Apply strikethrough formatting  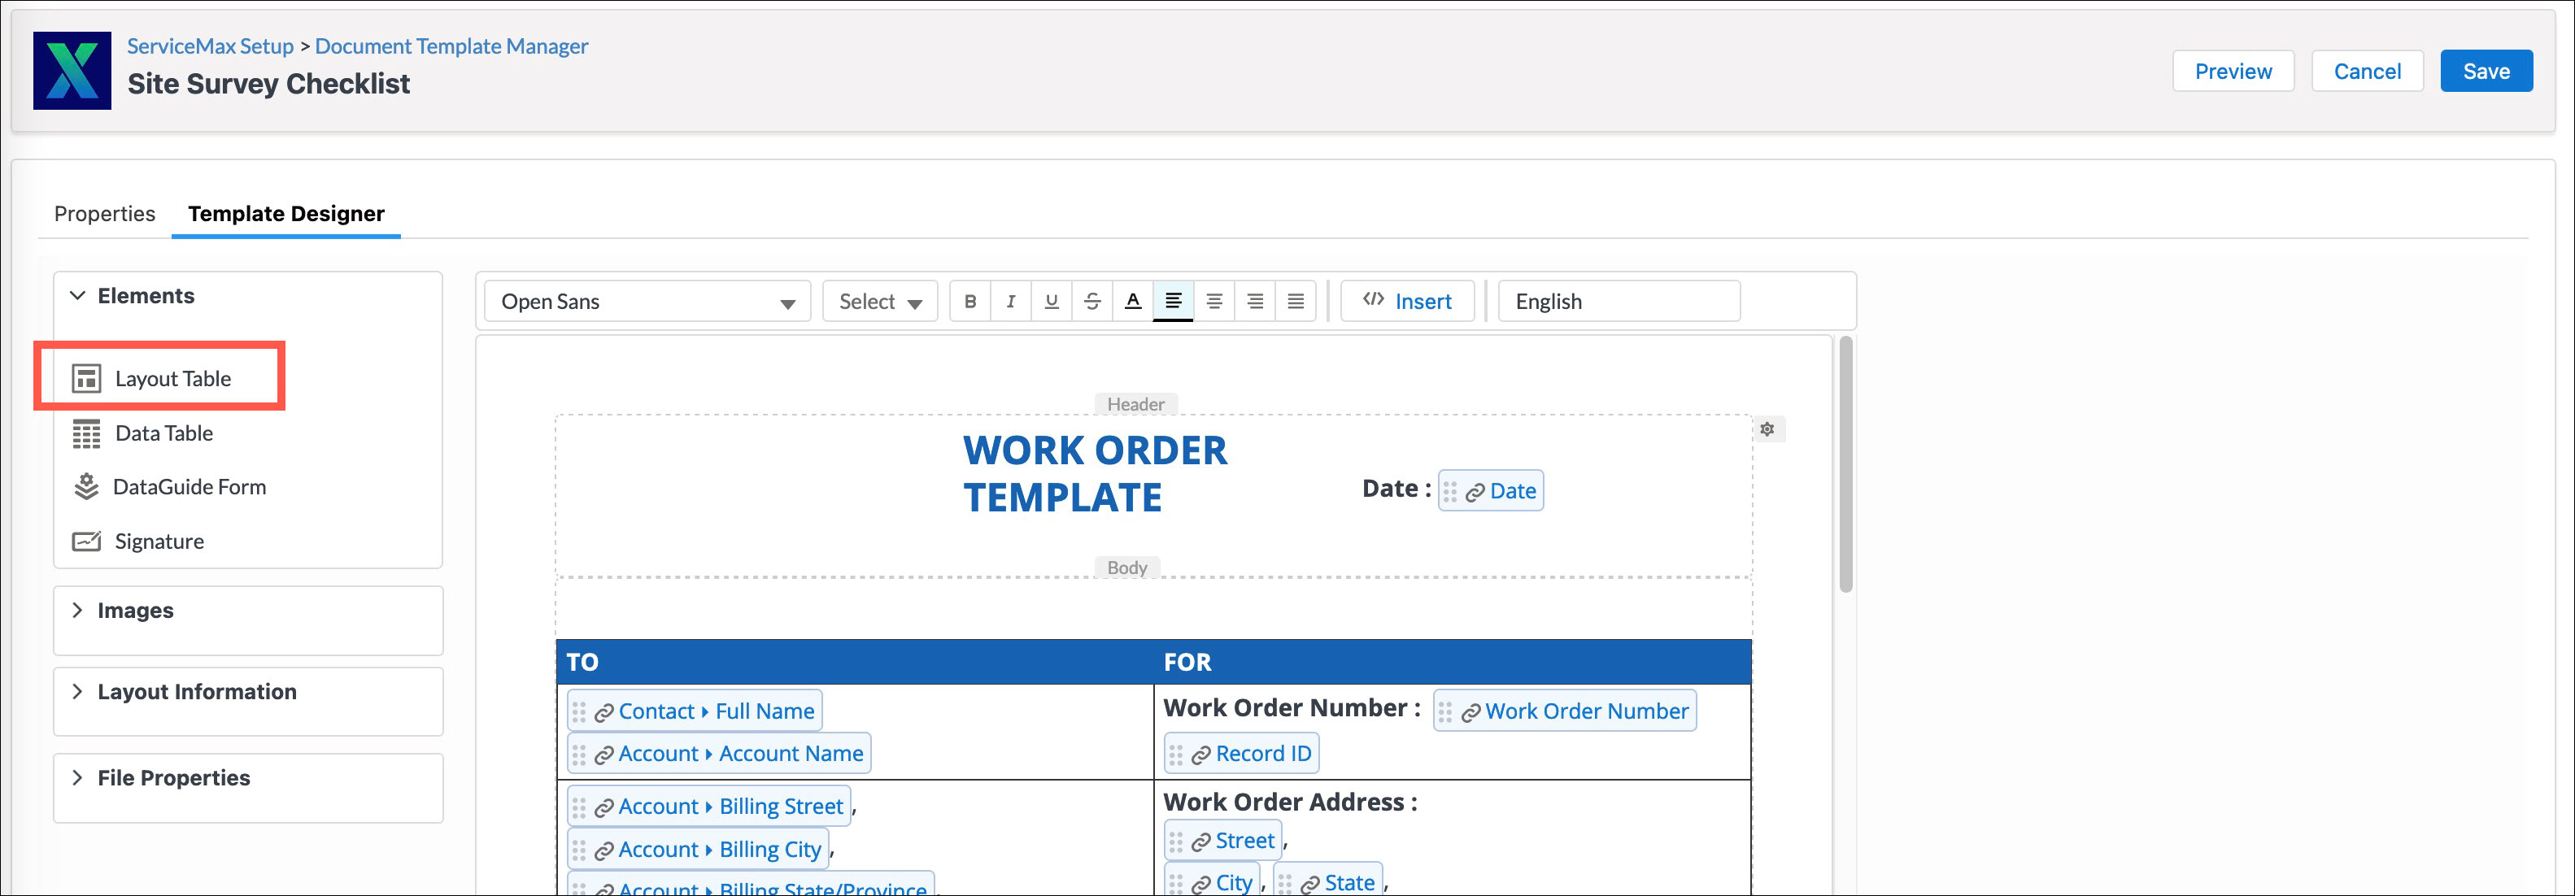point(1091,302)
